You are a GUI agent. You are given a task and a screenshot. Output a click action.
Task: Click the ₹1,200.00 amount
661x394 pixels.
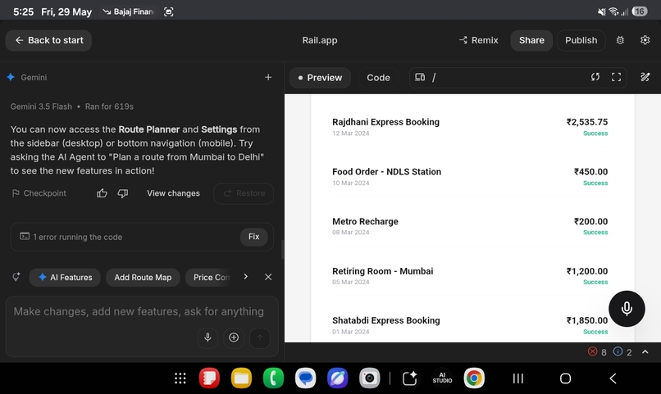tap(587, 271)
